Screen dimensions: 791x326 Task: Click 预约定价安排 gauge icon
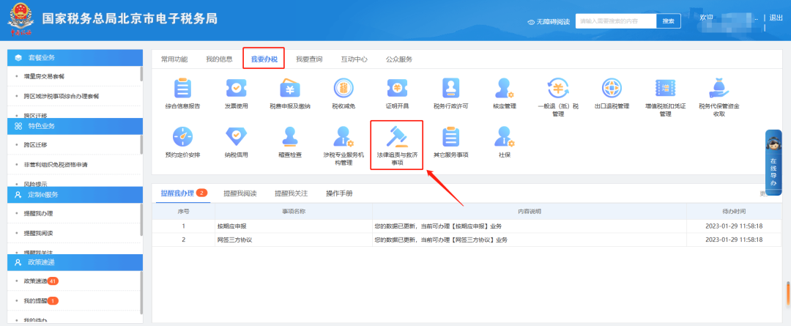[x=182, y=138]
